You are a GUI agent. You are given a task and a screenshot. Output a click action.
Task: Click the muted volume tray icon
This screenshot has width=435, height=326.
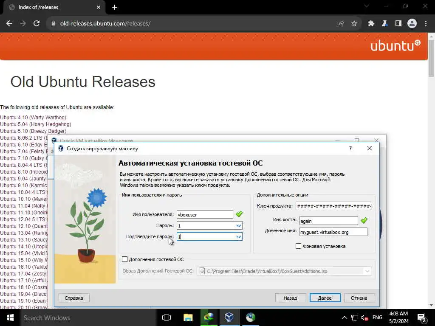pos(364,318)
